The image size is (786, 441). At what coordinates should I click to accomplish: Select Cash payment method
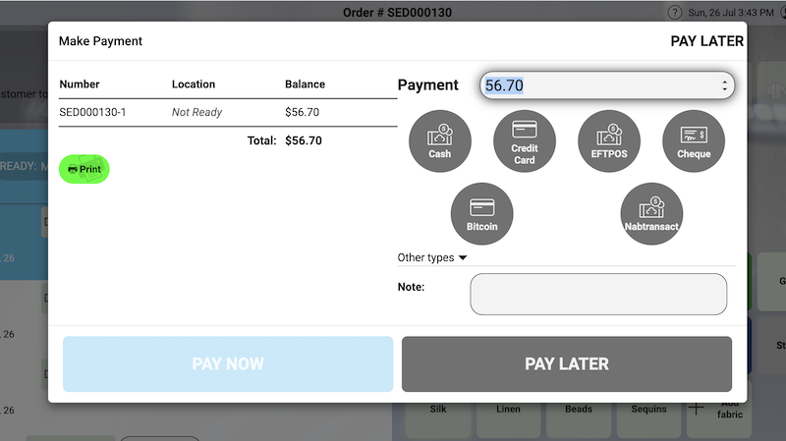(x=439, y=141)
